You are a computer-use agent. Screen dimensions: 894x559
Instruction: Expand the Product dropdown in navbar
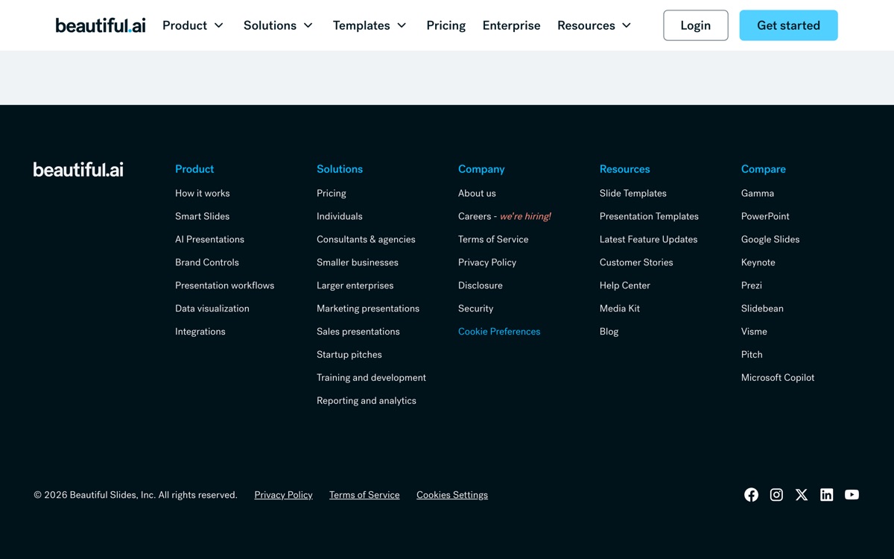point(193,25)
